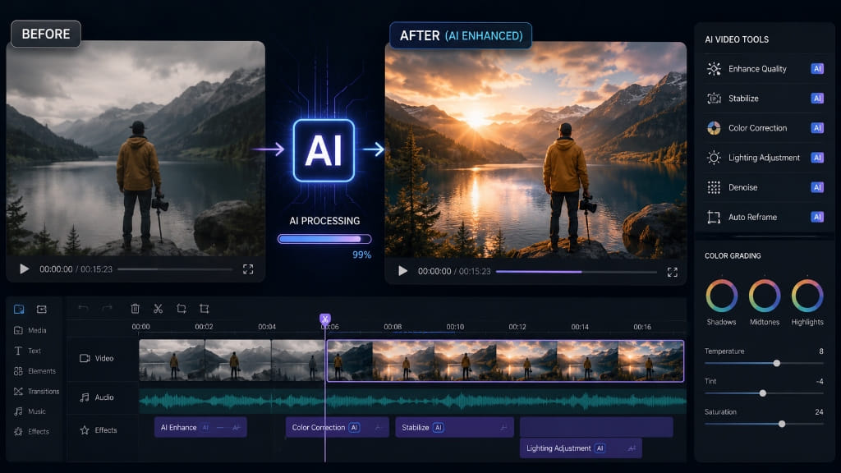
Task: Open the Music panel
Action: (x=30, y=411)
